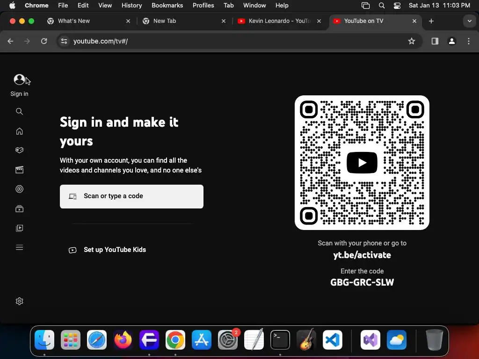Screen dimensions: 479x359
Task: Switch to the Kevin Leonardo YouTube tab
Action: pyautogui.click(x=279, y=21)
